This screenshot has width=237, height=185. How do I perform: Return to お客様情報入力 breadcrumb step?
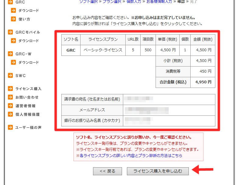pyautogui.click(x=159, y=2)
